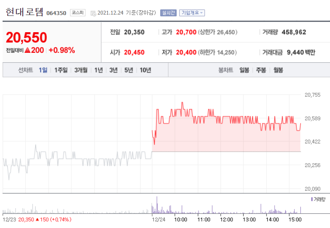Image resolution: width=330 pixels, height=228 pixels.
Task: Click the price line peak after 10:00
Action: [x=182, y=103]
